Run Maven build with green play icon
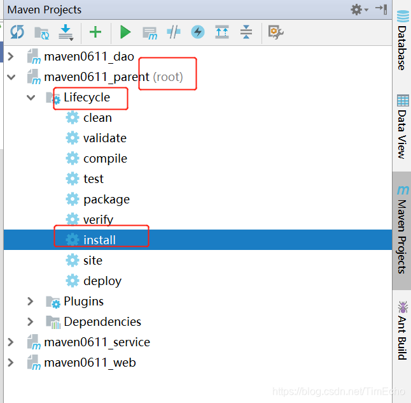This screenshot has height=403, width=411. point(125,32)
